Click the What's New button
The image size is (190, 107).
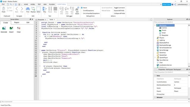[x=167, y=4]
